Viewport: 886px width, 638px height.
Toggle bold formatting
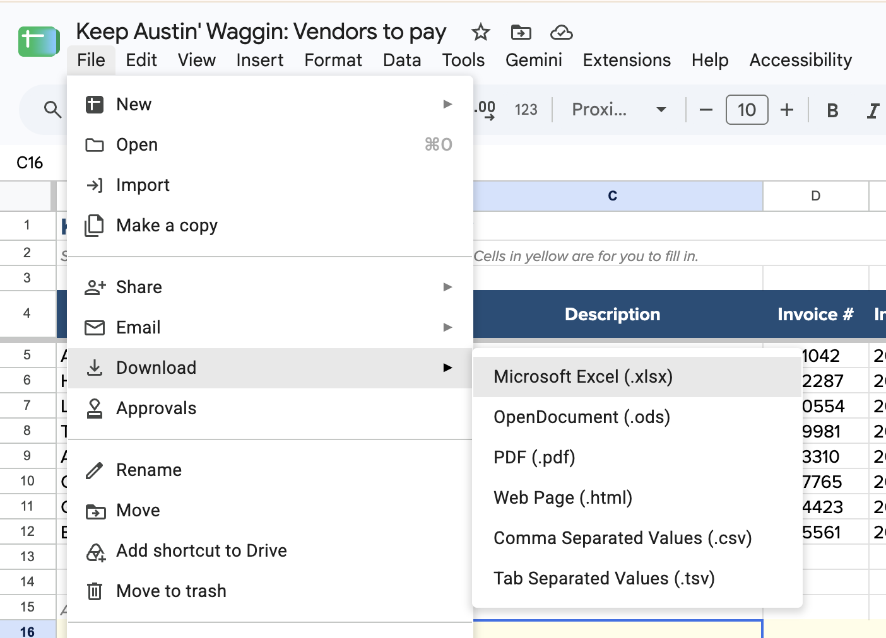click(832, 110)
